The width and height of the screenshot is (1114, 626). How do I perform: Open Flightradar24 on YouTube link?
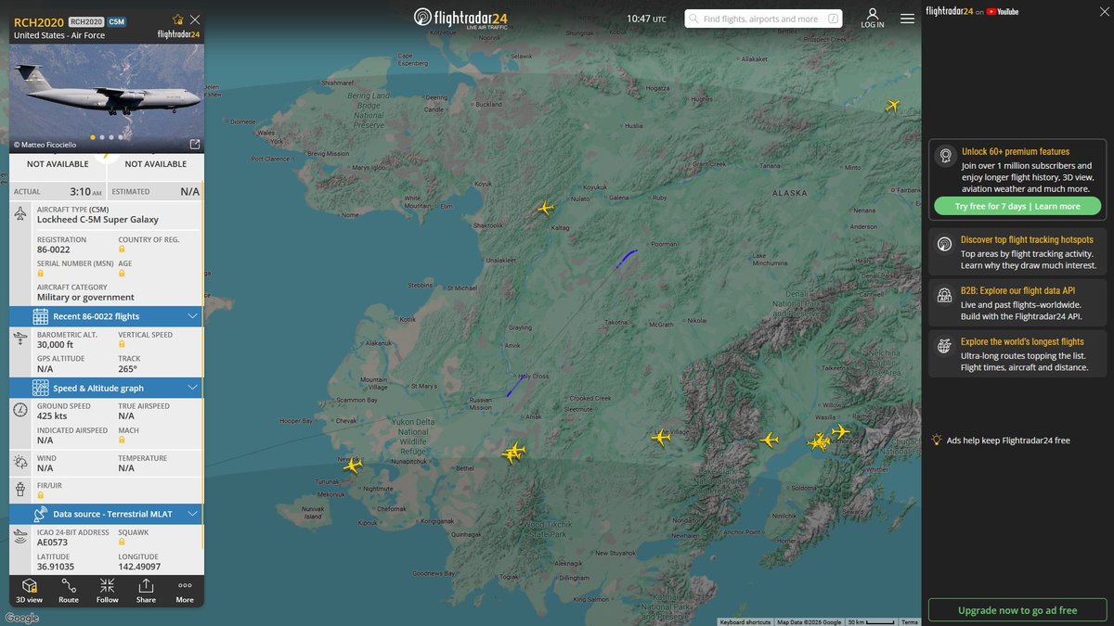point(972,11)
